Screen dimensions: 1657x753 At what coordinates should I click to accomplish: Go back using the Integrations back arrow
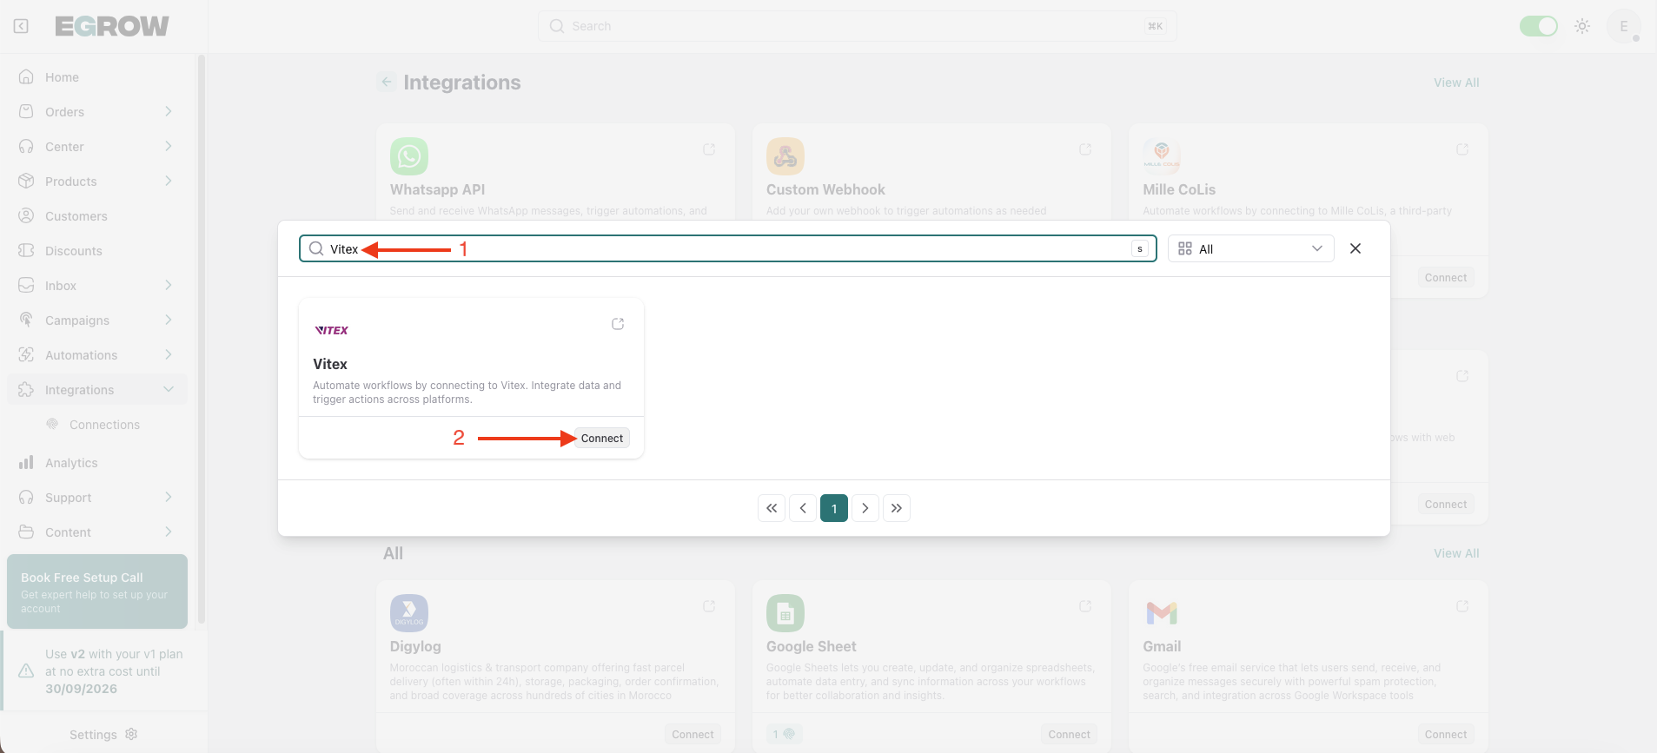tap(387, 82)
